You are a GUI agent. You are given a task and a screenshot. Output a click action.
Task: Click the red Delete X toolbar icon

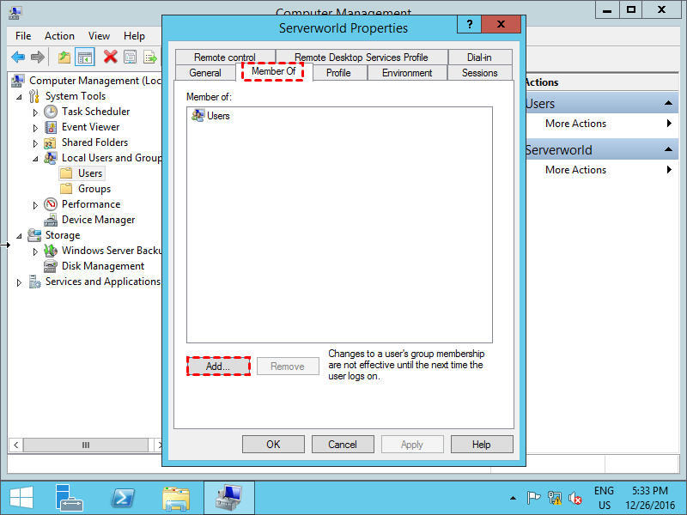click(x=111, y=57)
